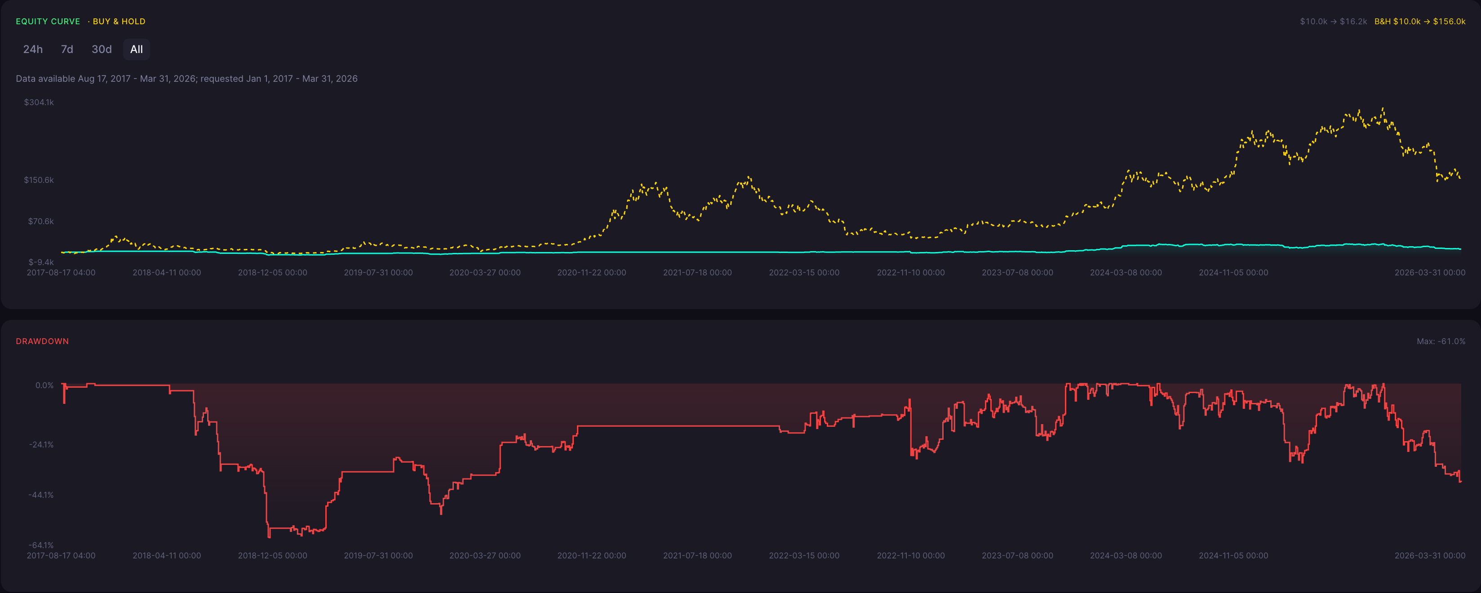Click equity chart 2017-08-17 04:00 date label

(61, 272)
